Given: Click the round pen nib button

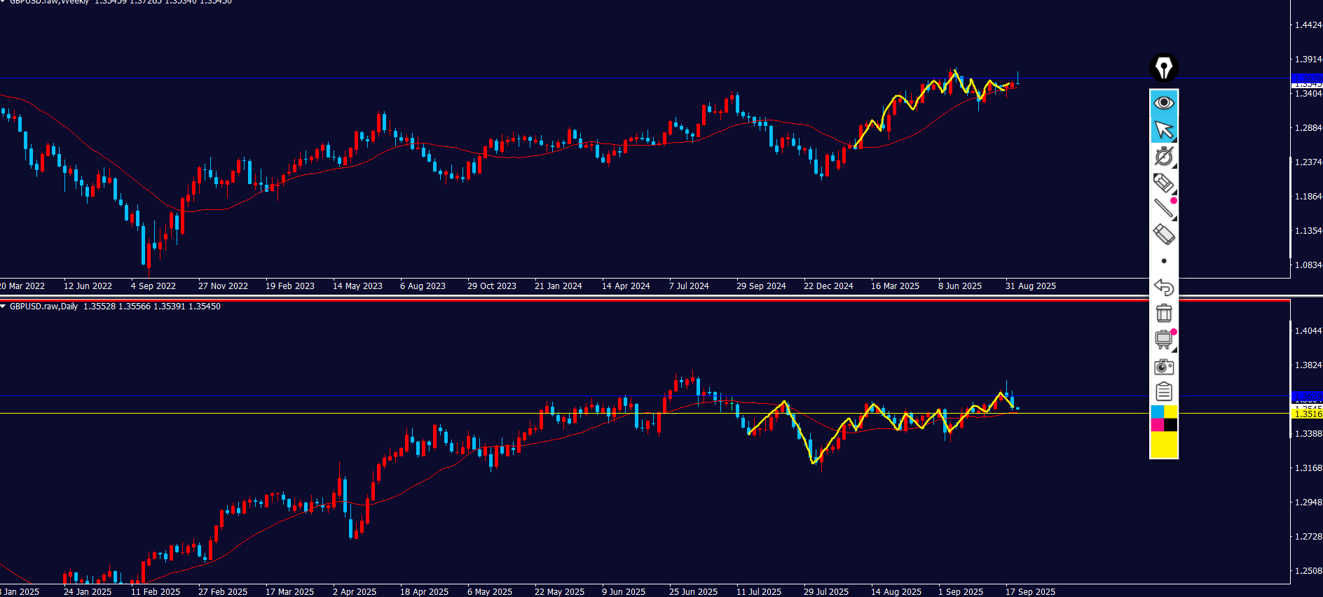Looking at the screenshot, I should point(1163,68).
